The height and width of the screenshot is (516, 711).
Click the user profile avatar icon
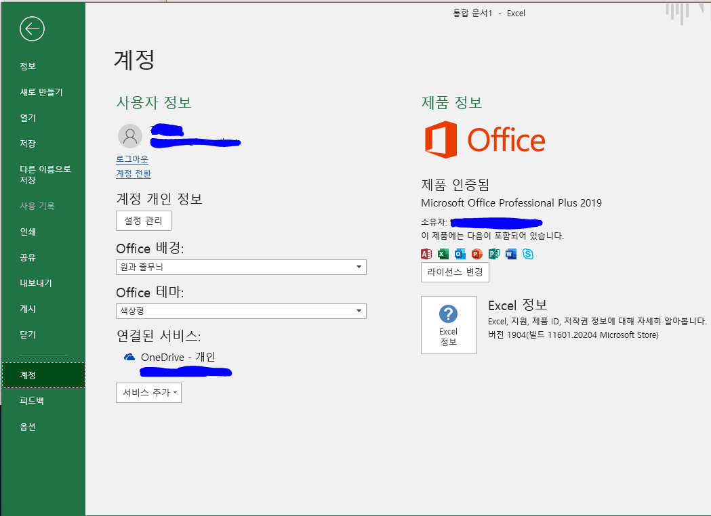point(130,136)
